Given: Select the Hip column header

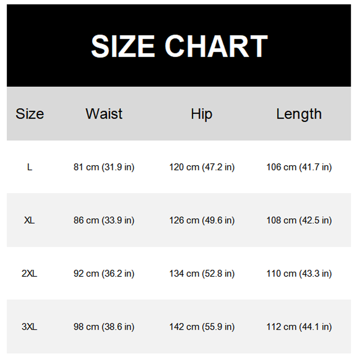Looking at the screenshot, I should [201, 114].
